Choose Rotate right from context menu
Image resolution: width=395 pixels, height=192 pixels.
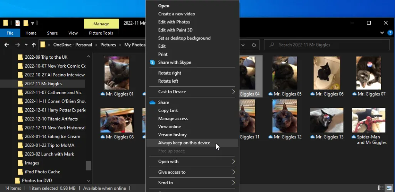point(169,73)
